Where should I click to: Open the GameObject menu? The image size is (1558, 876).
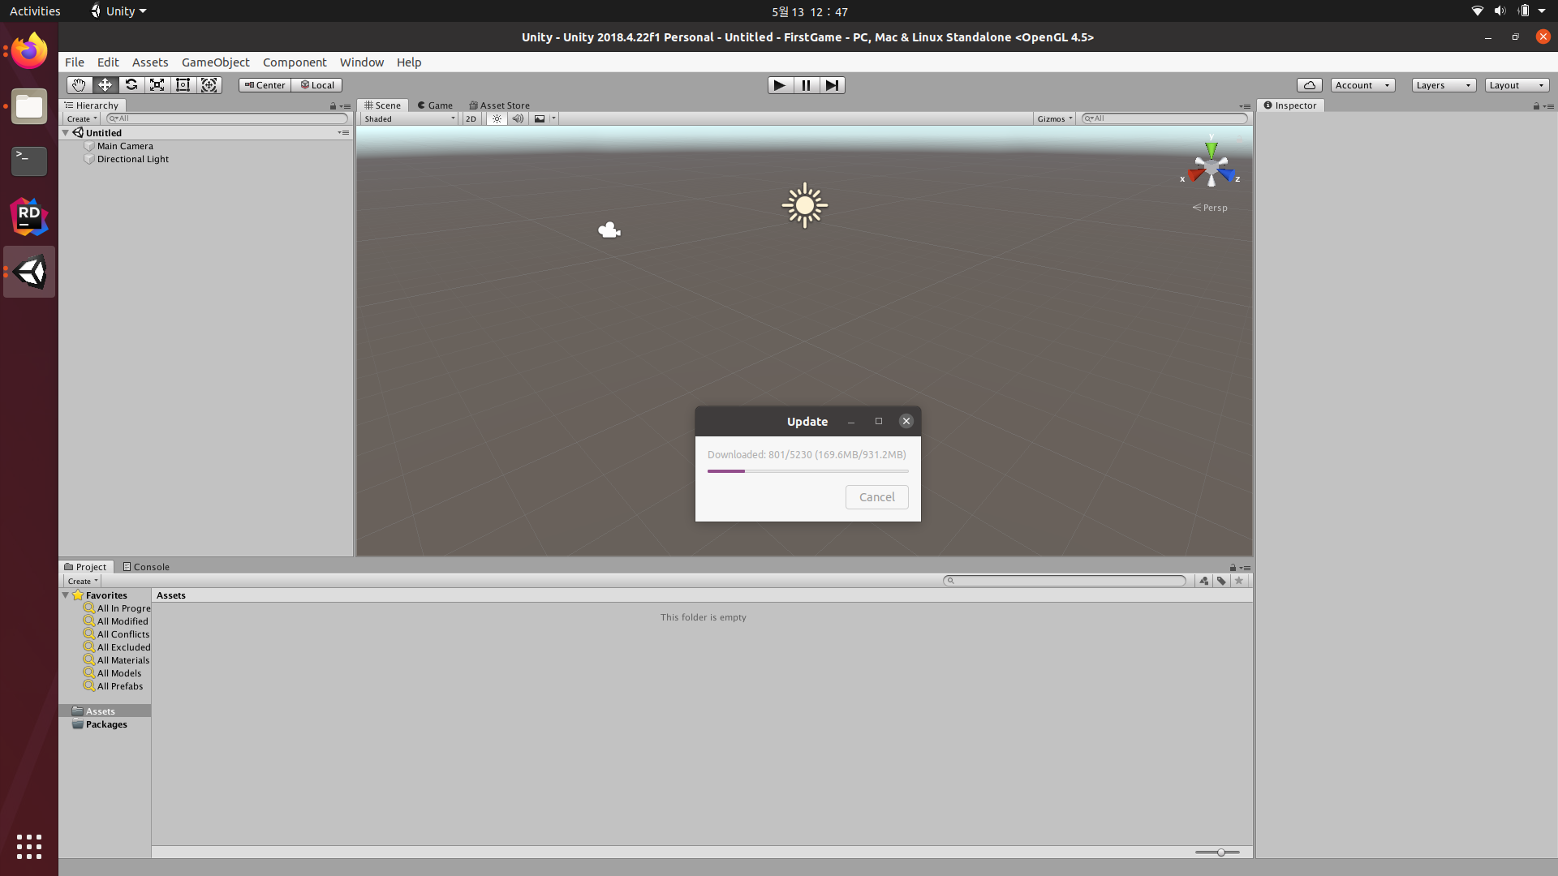215,62
